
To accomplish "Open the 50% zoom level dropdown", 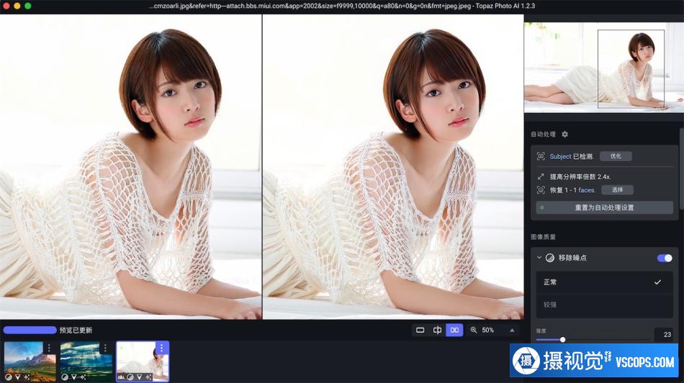I will pos(487,331).
